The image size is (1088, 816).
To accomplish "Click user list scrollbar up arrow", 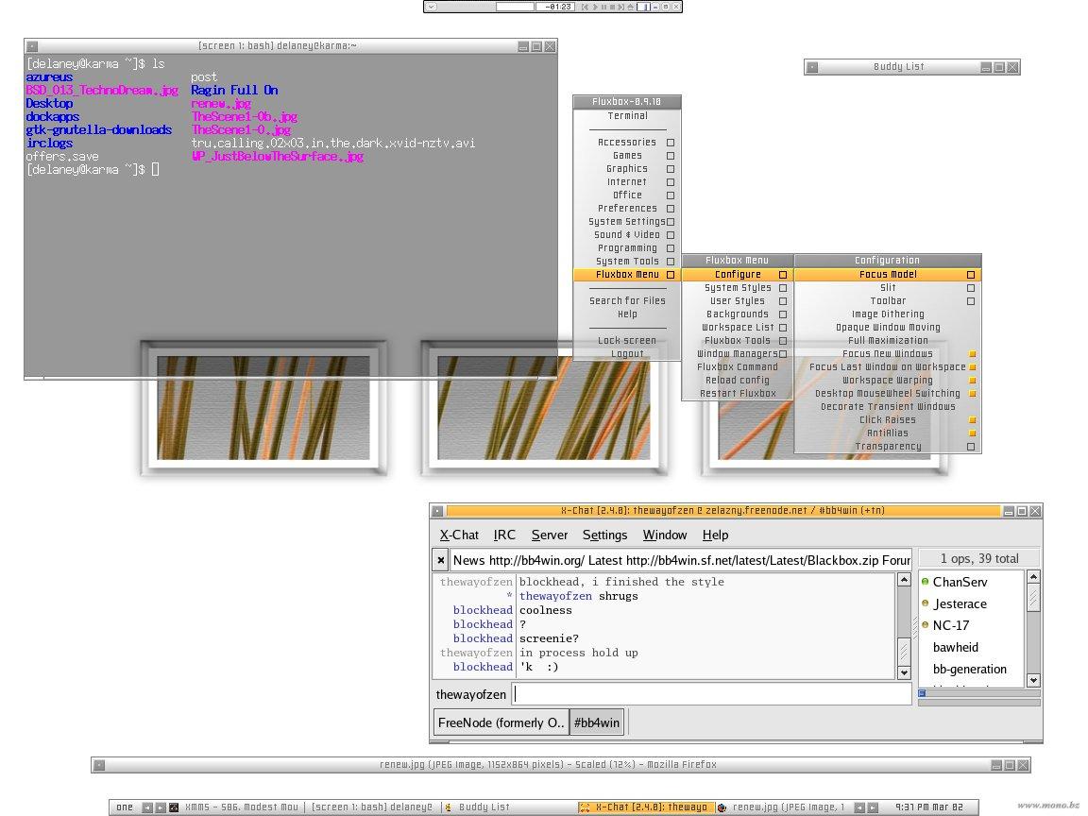I will tap(1033, 577).
